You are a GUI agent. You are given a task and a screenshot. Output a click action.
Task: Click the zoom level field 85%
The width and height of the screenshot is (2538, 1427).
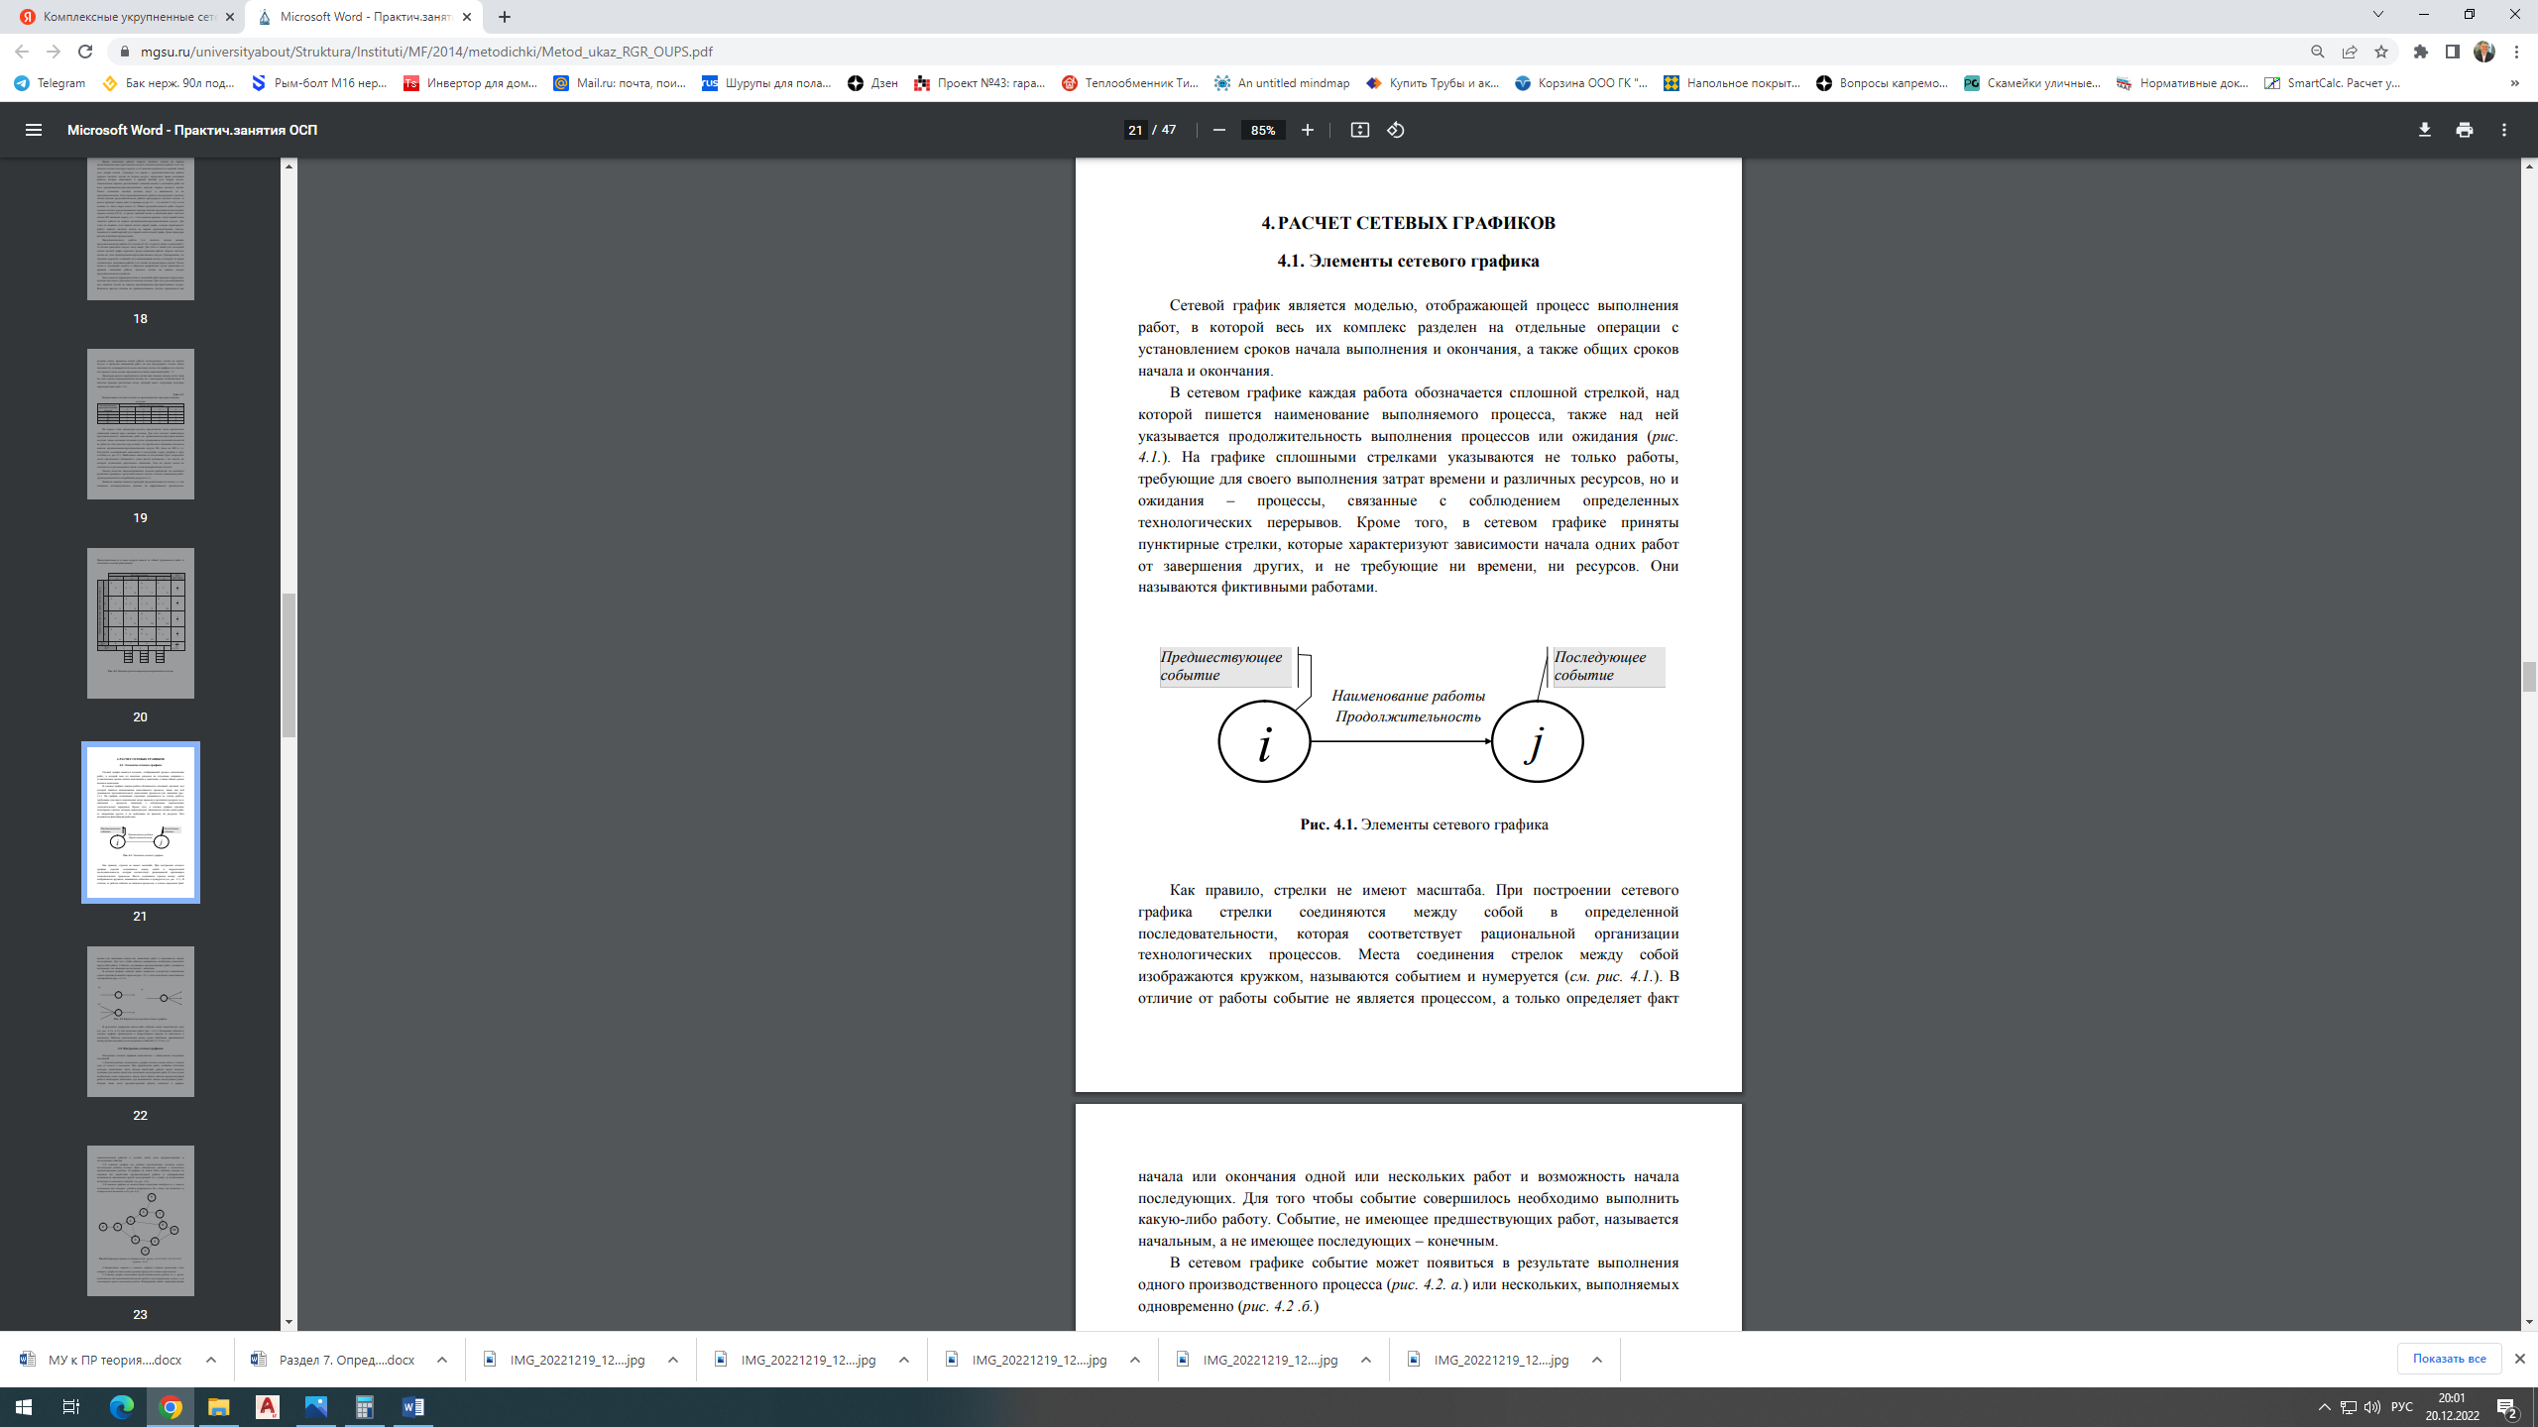(x=1263, y=130)
